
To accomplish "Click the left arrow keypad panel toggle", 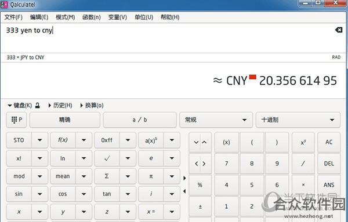I will click(184, 191).
